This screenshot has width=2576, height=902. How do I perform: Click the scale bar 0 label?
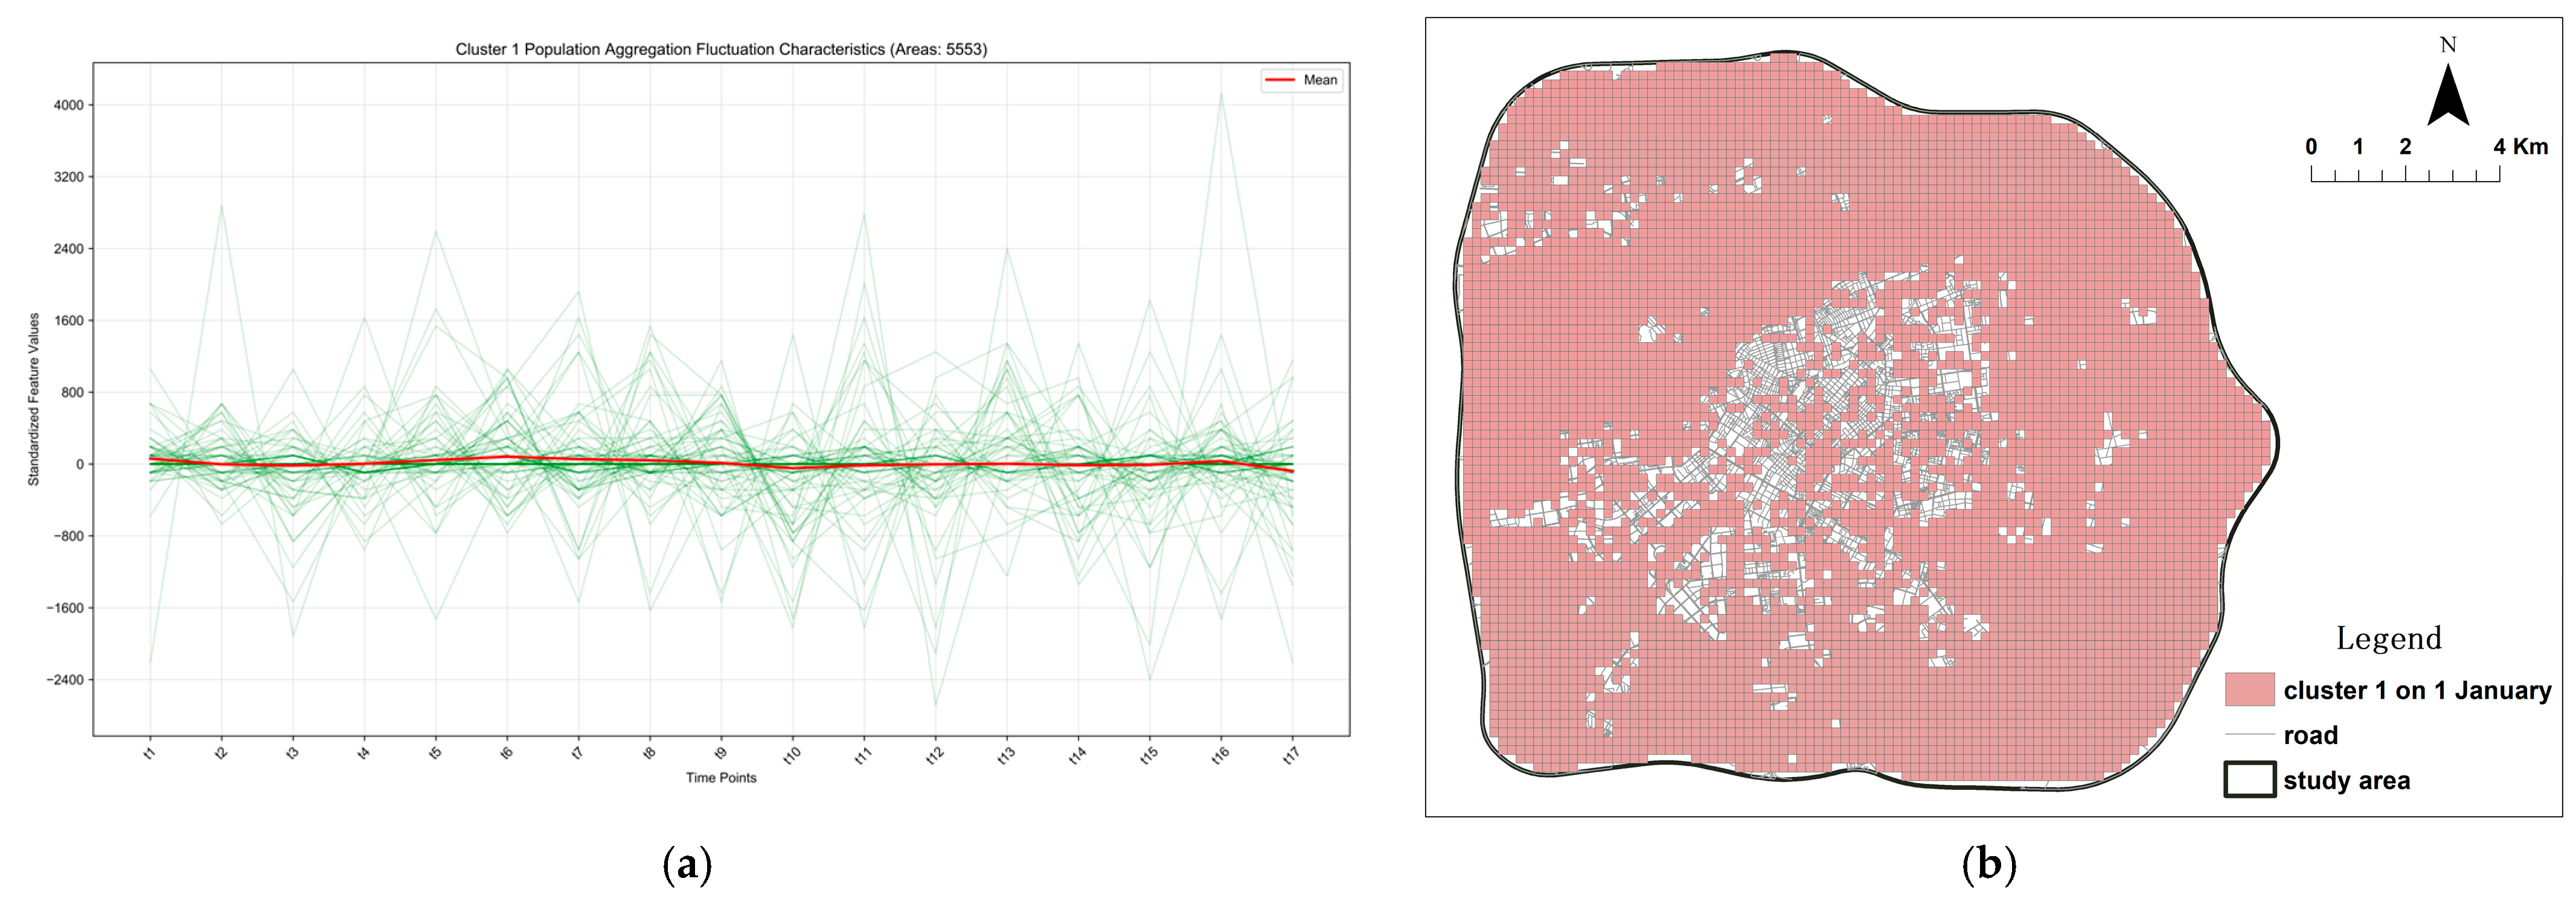click(2311, 147)
